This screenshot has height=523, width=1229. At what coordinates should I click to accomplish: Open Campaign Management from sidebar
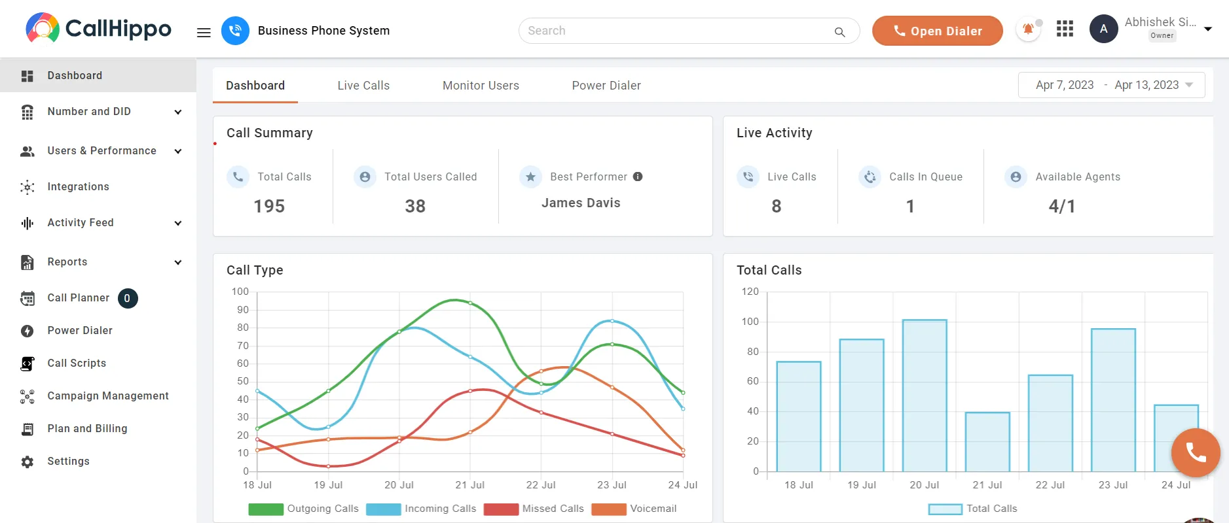coord(108,396)
